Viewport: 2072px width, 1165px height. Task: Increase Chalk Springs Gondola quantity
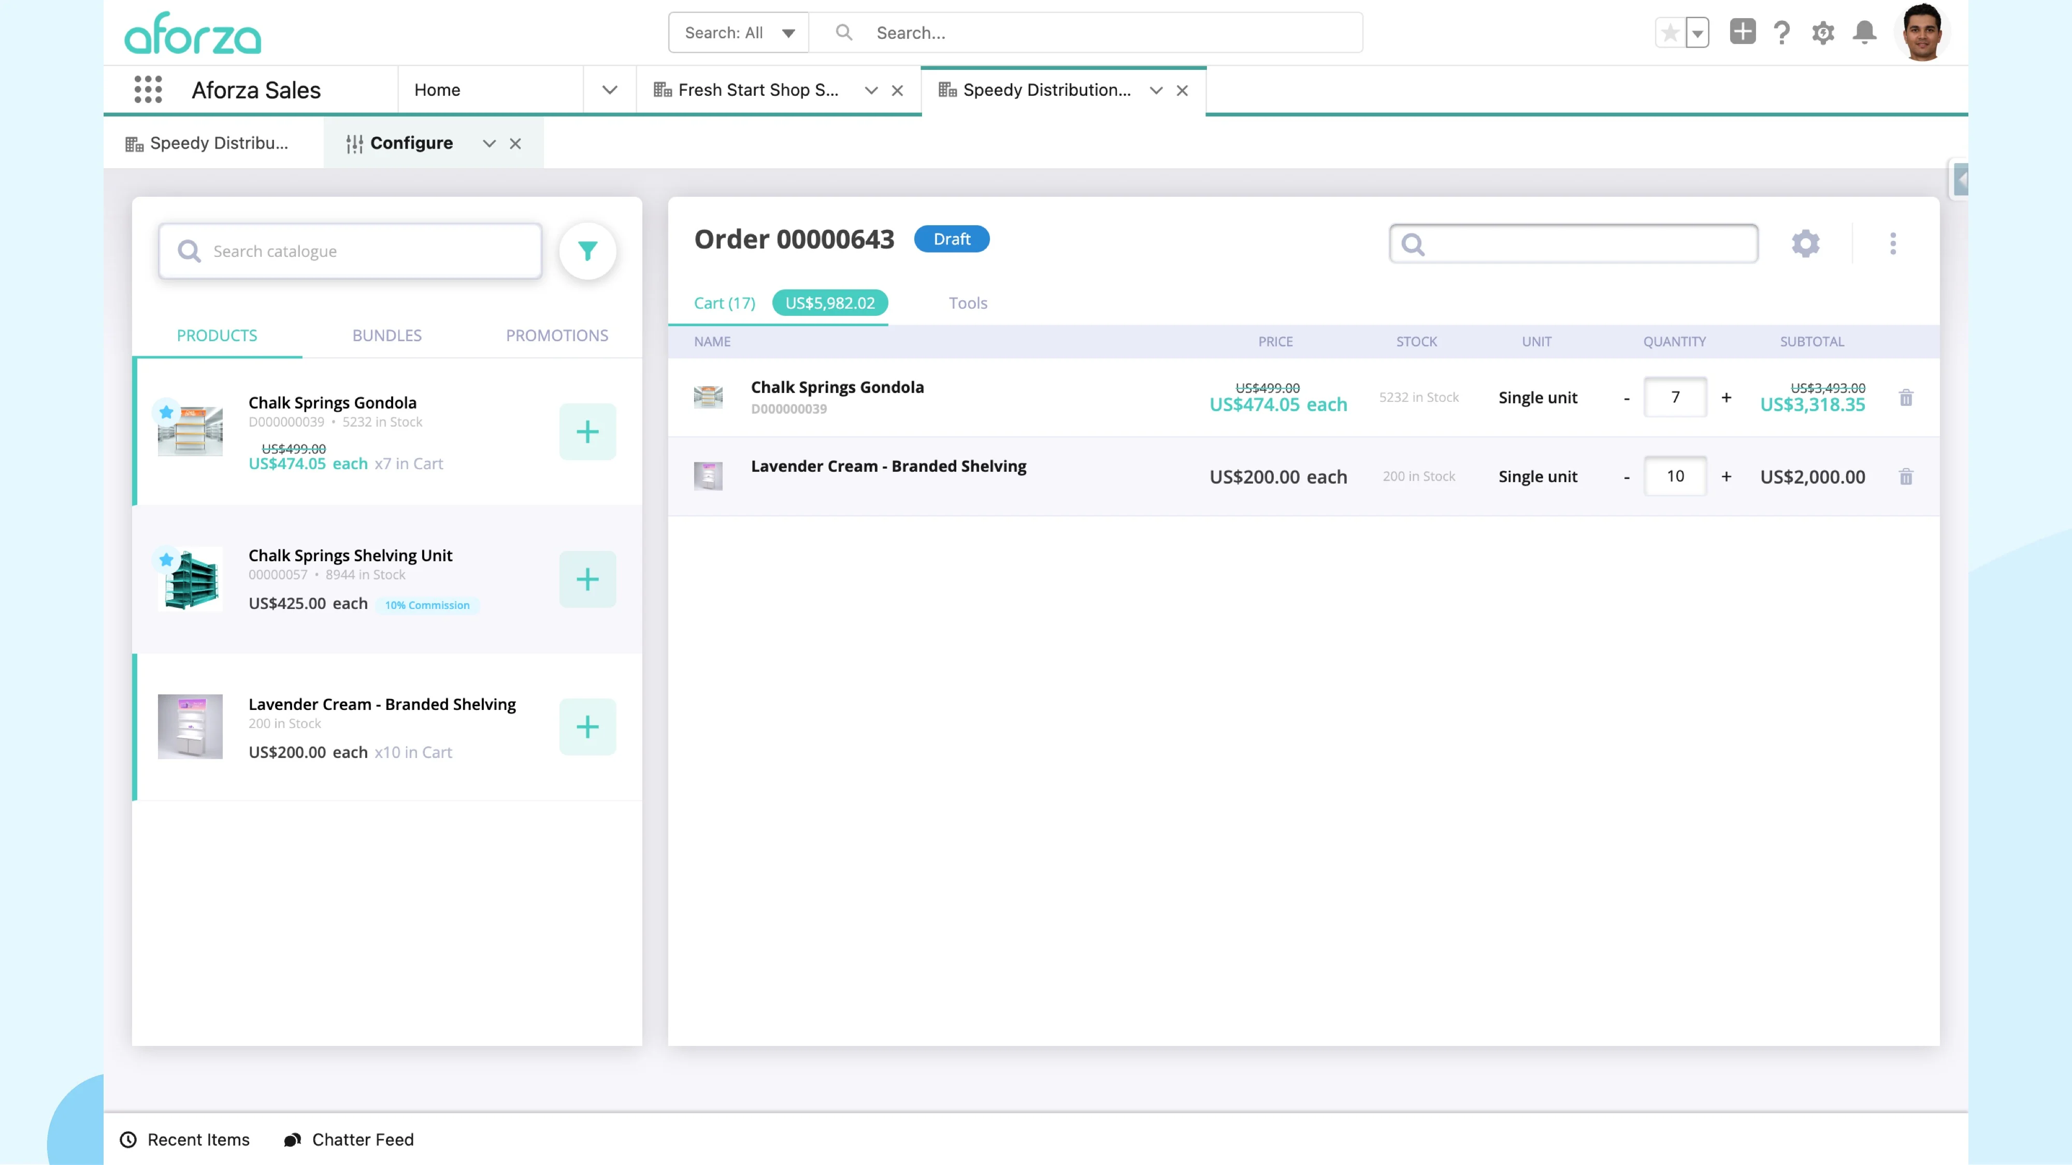[1726, 397]
